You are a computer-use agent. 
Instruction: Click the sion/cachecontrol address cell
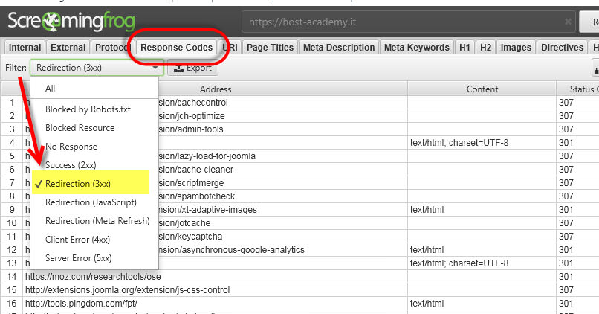[193, 103]
